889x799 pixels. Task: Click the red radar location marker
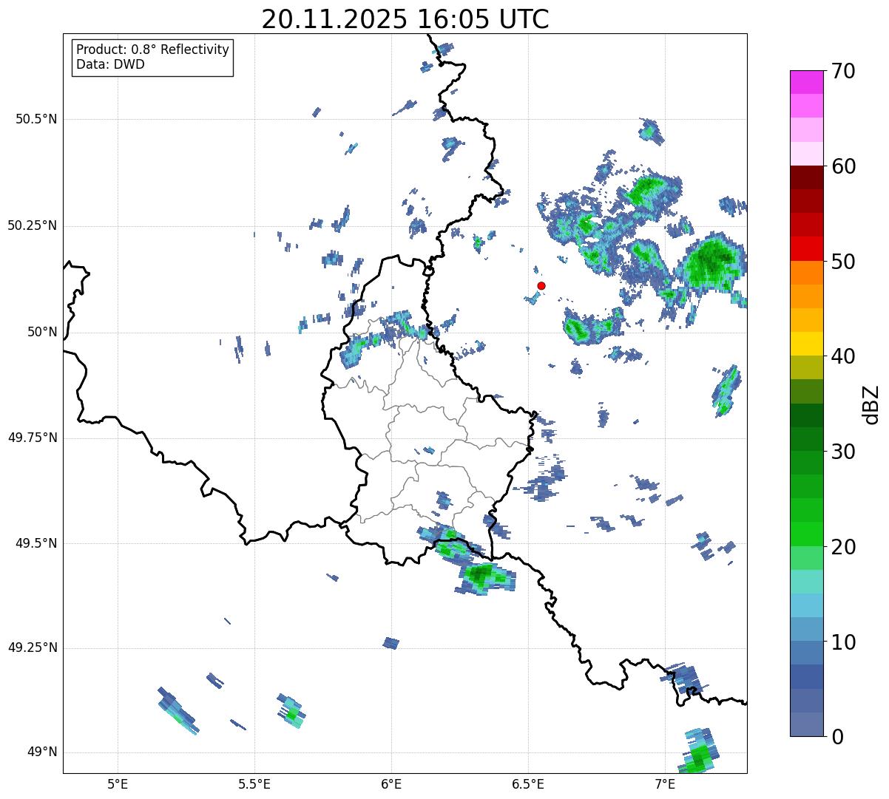point(541,285)
